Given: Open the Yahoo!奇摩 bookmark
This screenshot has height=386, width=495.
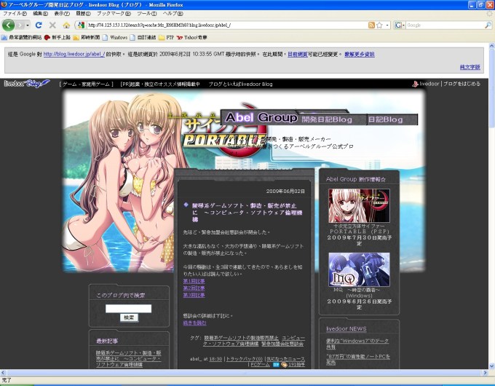Looking at the screenshot, I should pyautogui.click(x=192, y=37).
